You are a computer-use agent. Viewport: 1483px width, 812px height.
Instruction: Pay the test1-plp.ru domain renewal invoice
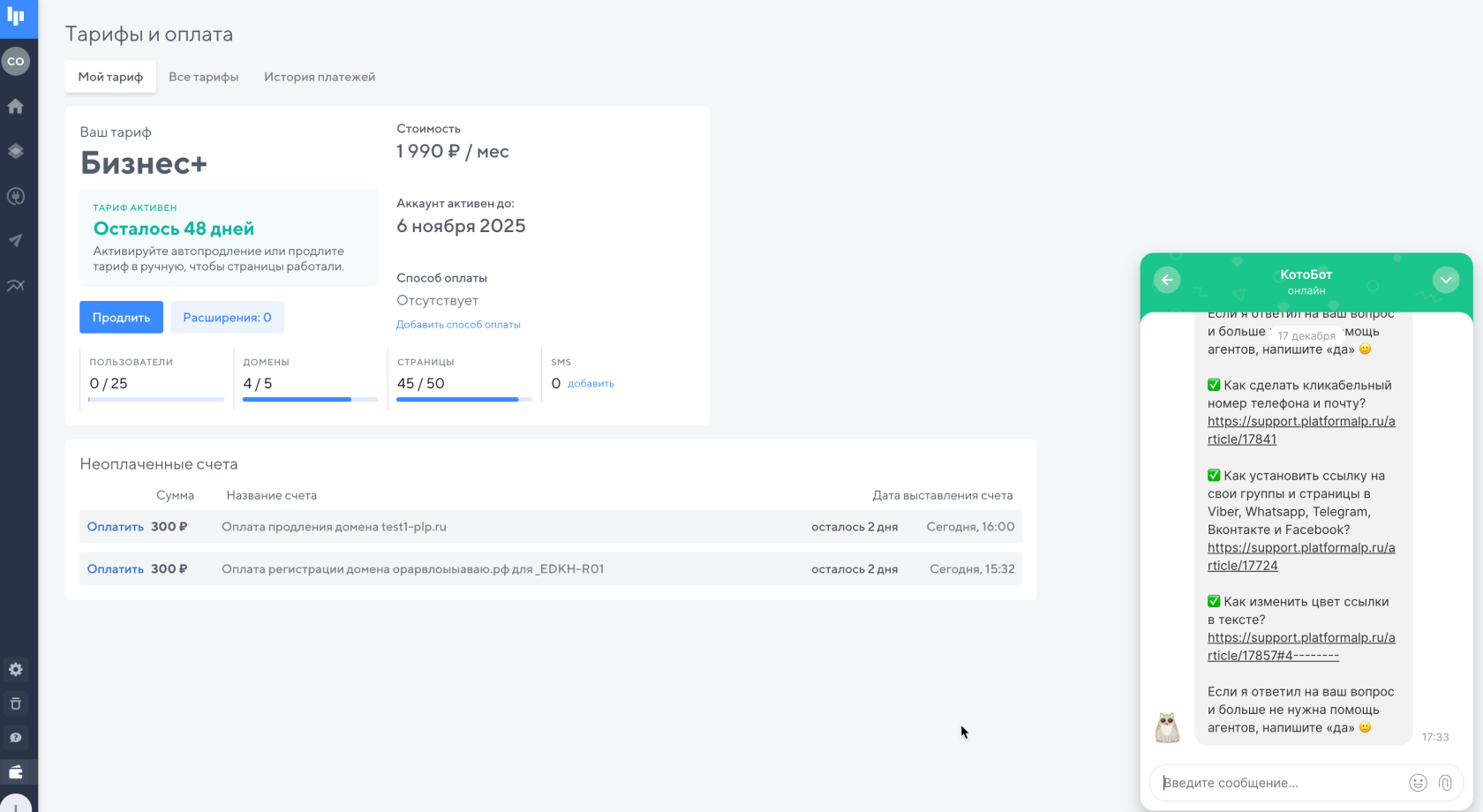(x=115, y=527)
